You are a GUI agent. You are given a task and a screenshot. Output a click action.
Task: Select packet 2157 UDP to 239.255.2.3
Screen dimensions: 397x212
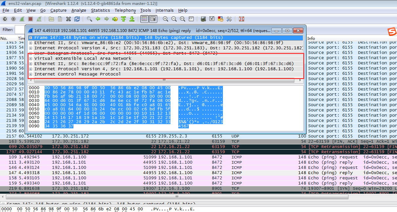[198, 136]
